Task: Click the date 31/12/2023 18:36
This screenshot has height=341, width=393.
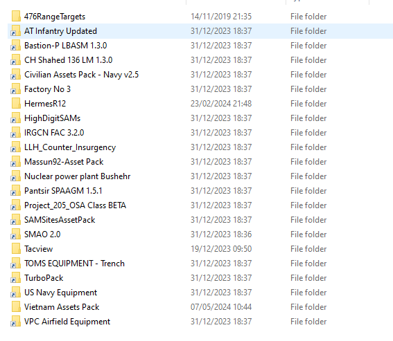Action: 221,234
